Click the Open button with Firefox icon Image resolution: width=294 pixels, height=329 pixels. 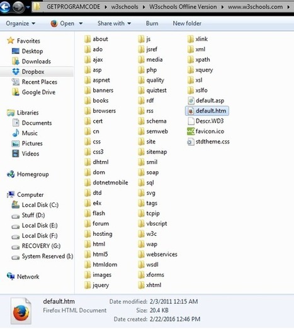coord(62,23)
